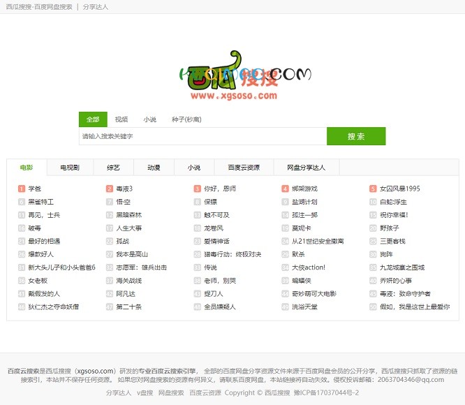Viewport: 465px width, 405px height.
Task: Select the 视频 search filter tab
Action: point(121,119)
